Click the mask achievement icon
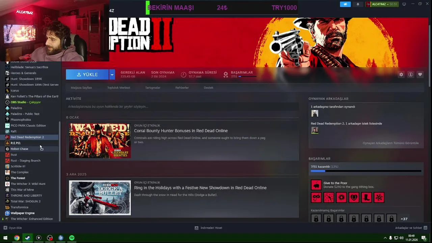Image resolution: width=432 pixels, height=243 pixels. [x=316, y=197]
